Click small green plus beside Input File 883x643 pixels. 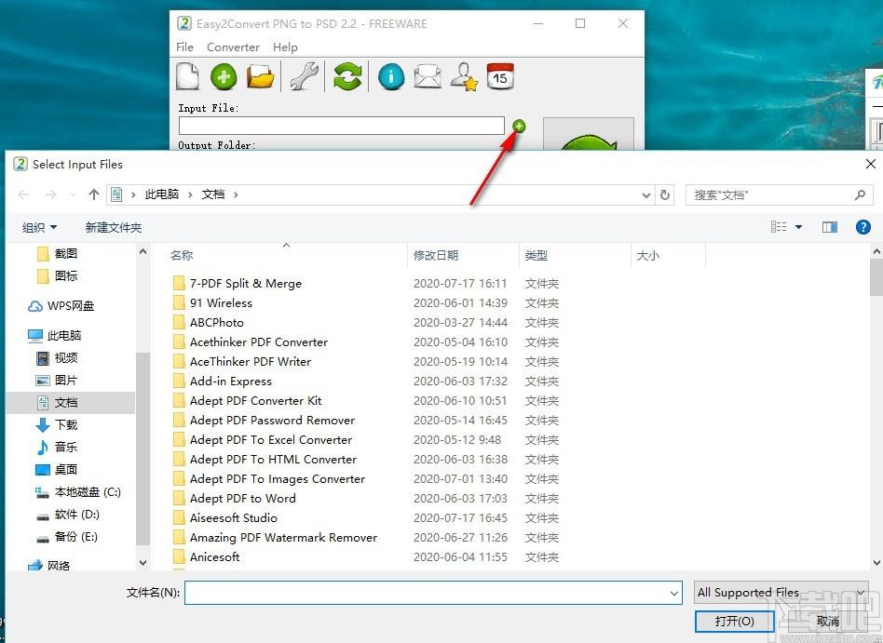tap(519, 126)
